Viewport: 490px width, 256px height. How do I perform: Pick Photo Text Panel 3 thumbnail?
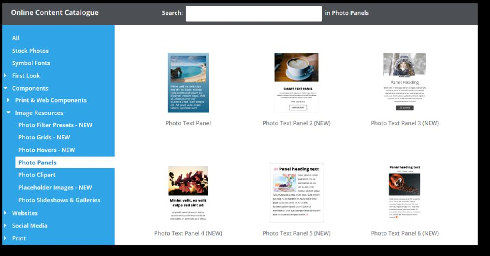tap(404, 82)
